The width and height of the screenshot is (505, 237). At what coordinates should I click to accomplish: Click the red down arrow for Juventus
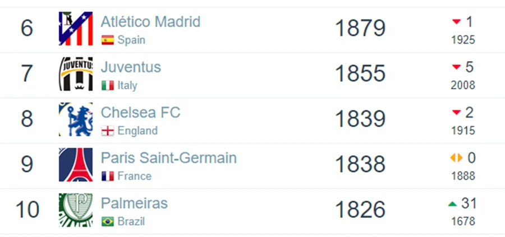[456, 67]
